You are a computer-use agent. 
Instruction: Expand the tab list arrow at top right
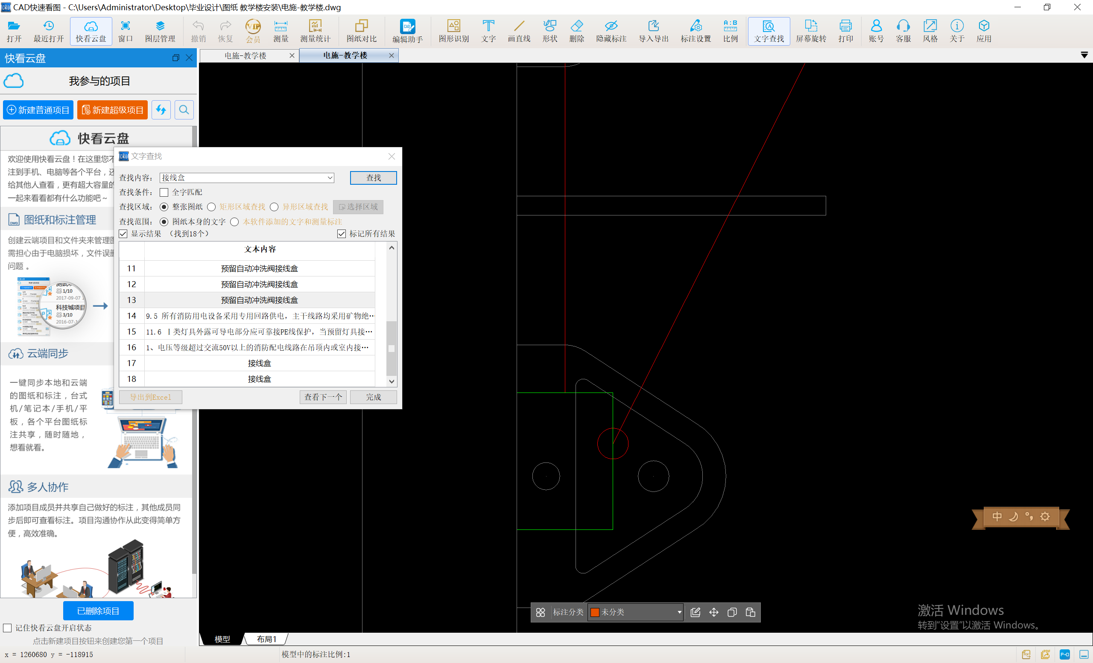[1084, 55]
